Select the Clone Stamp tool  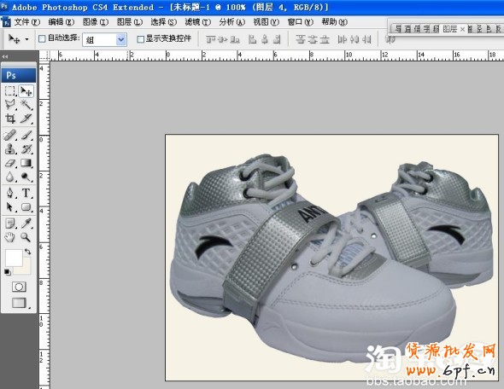(x=10, y=149)
